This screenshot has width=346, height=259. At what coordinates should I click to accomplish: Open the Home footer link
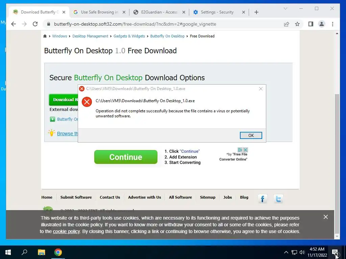pyautogui.click(x=47, y=197)
